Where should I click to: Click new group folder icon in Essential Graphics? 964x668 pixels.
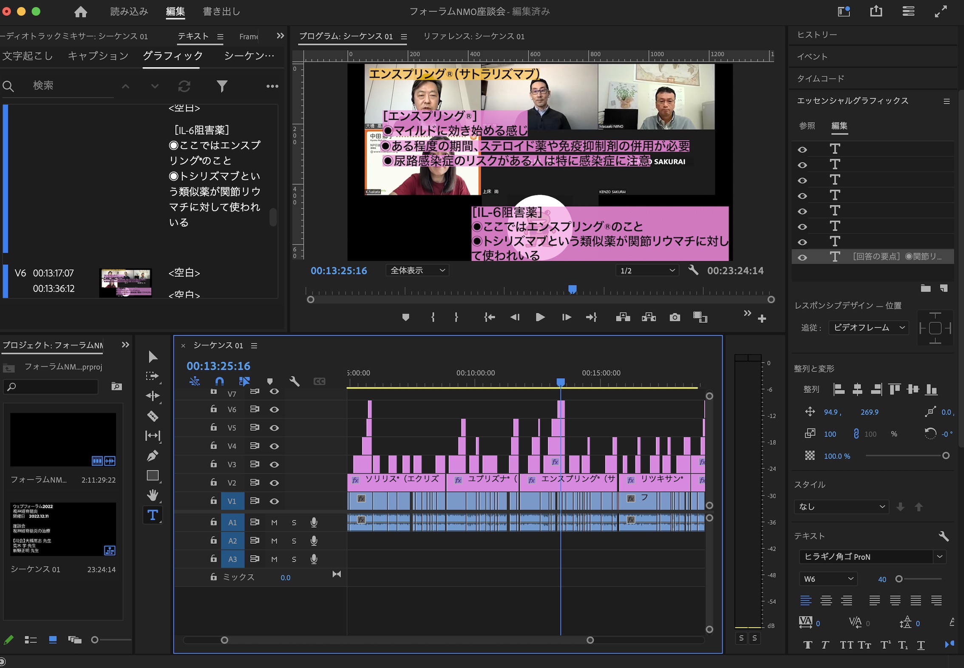(926, 289)
